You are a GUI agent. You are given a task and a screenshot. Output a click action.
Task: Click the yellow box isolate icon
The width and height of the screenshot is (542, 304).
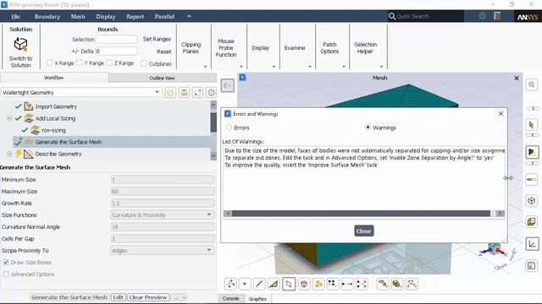(397, 284)
